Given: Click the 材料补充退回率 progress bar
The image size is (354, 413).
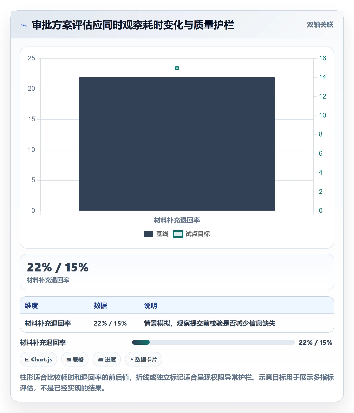Looking at the screenshot, I should coord(213,342).
